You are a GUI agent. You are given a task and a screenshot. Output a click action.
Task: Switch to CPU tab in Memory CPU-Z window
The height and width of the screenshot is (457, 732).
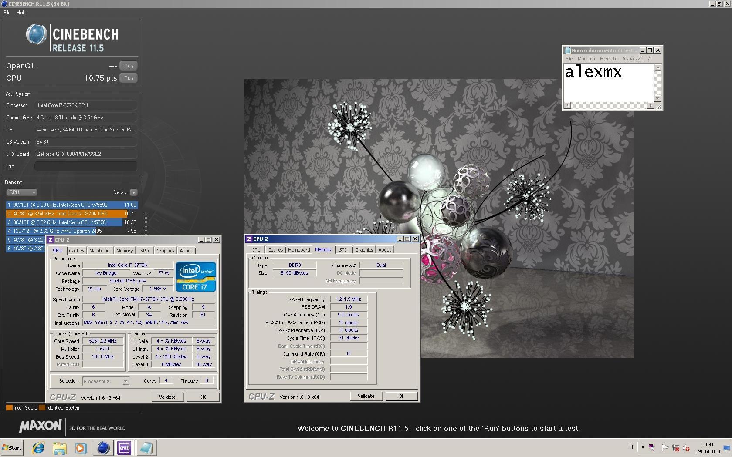point(256,250)
